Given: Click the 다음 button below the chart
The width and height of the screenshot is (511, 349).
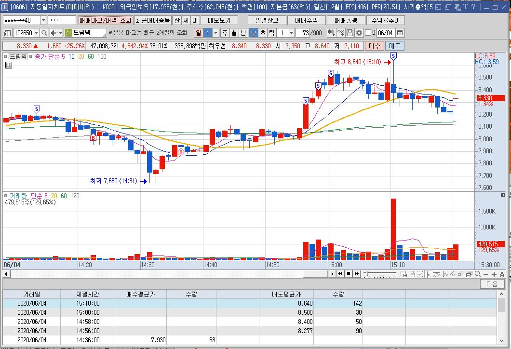Looking at the screenshot, I should 493,283.
